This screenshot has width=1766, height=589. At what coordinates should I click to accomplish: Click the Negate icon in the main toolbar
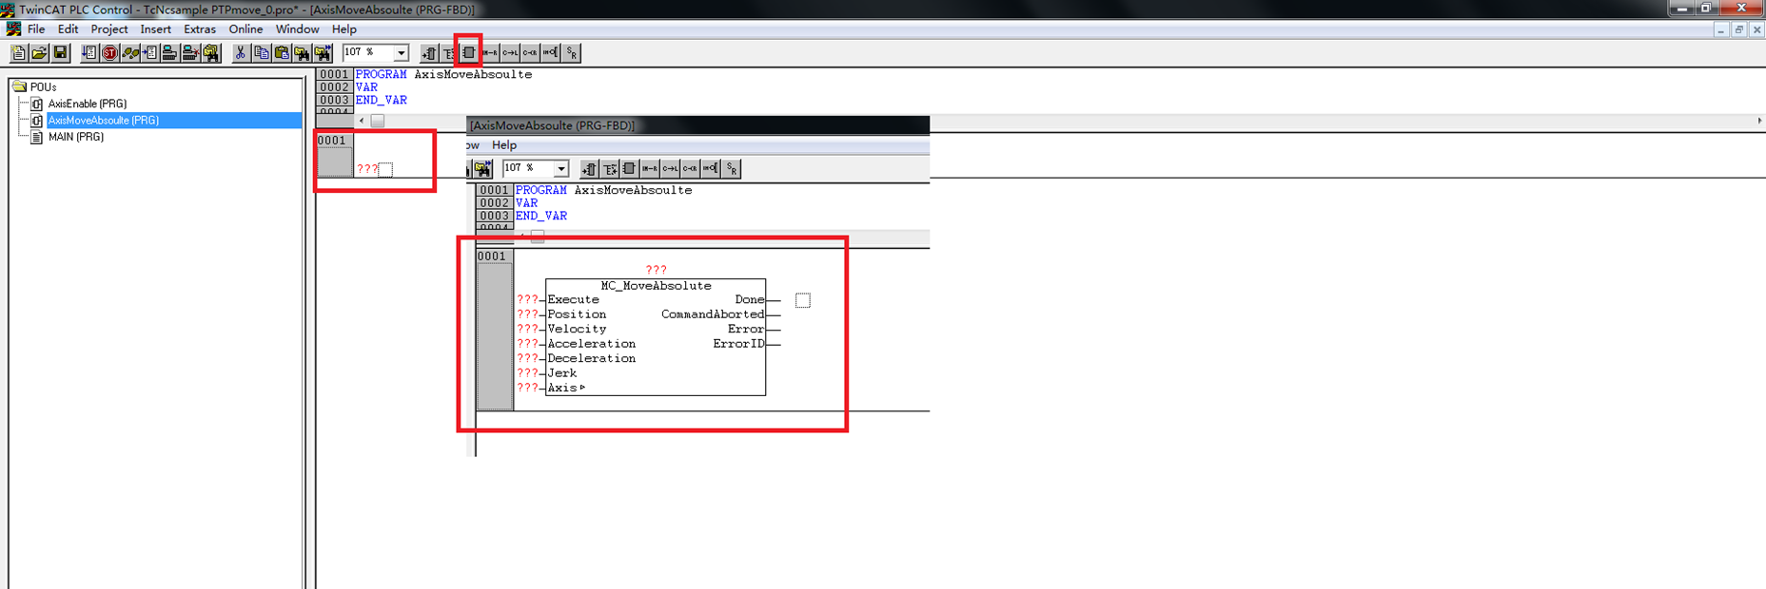tap(550, 52)
